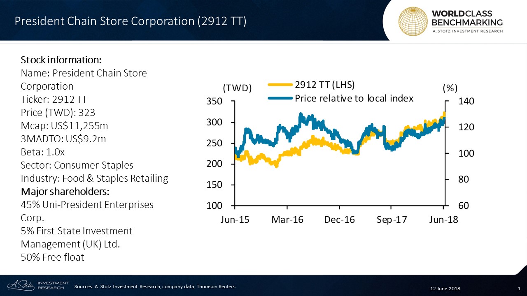Click the blue price relative legend line
Viewport: 527px width, 296px height.
click(280, 98)
